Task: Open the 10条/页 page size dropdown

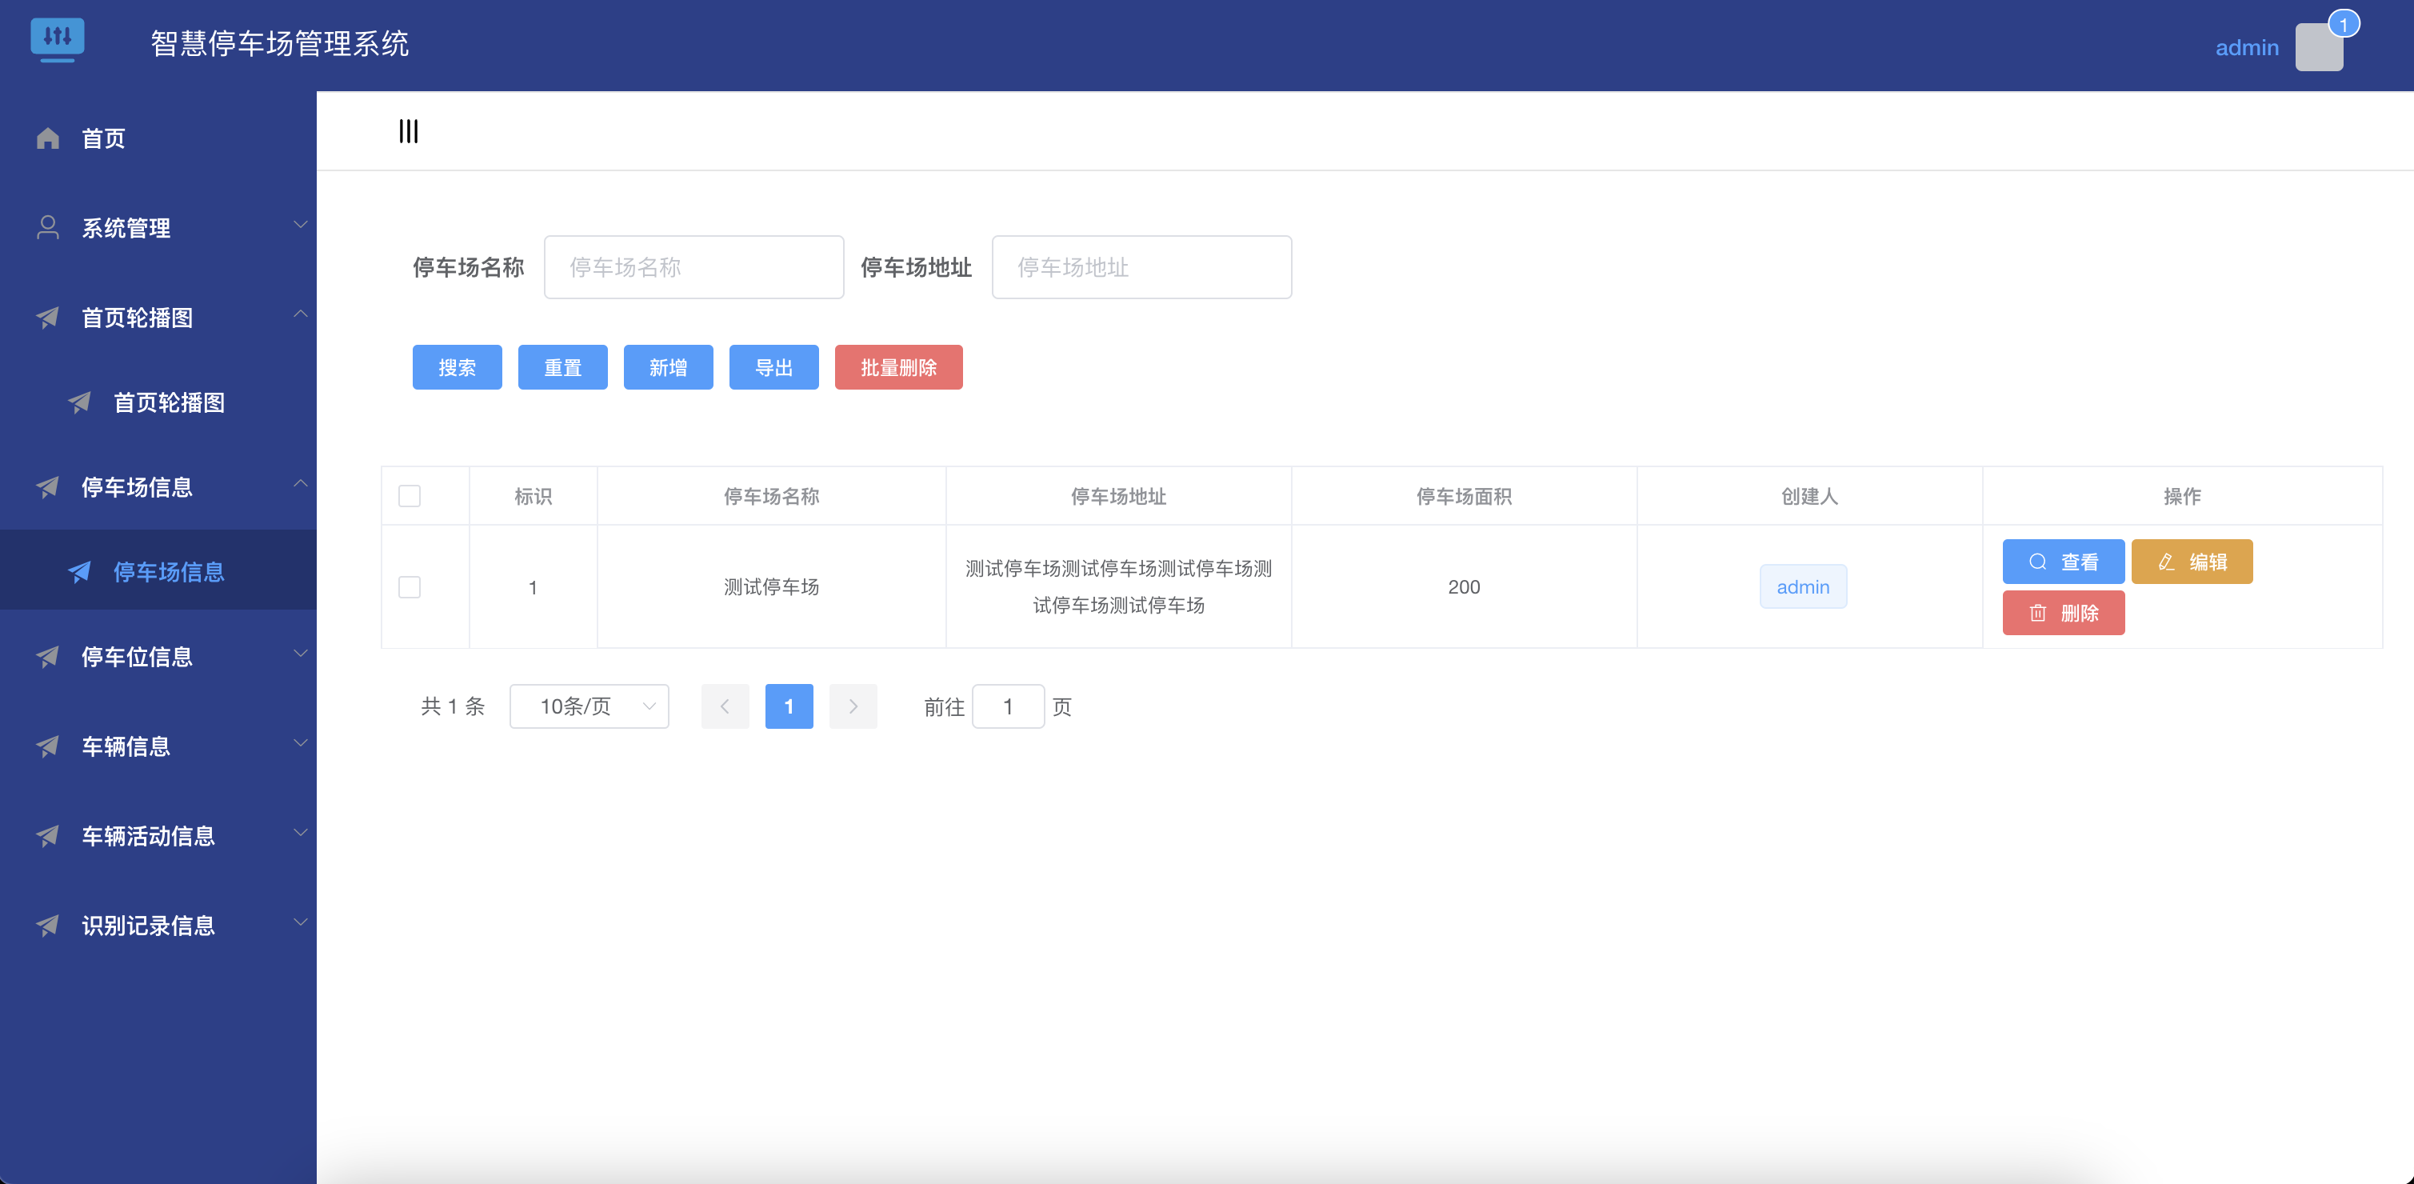Action: (x=589, y=706)
